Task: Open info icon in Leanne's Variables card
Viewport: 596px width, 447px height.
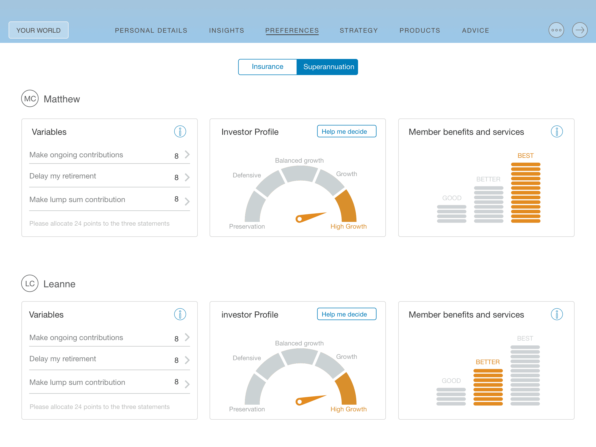Action: coord(180,314)
